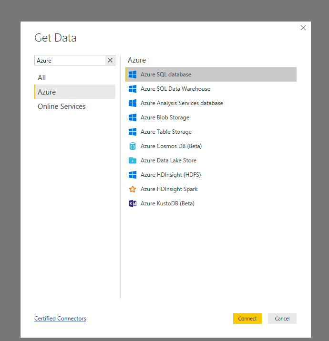The height and width of the screenshot is (341, 329).
Task: Click the Azure Analysis Services database icon
Action: click(133, 103)
